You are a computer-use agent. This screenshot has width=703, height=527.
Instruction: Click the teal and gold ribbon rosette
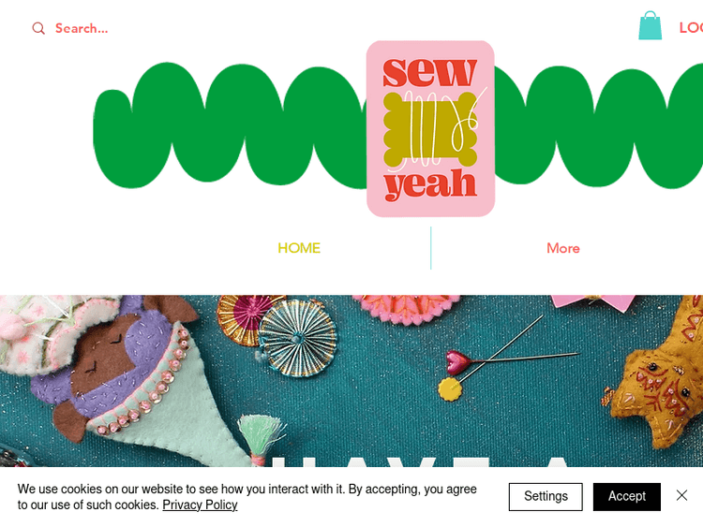(x=298, y=338)
